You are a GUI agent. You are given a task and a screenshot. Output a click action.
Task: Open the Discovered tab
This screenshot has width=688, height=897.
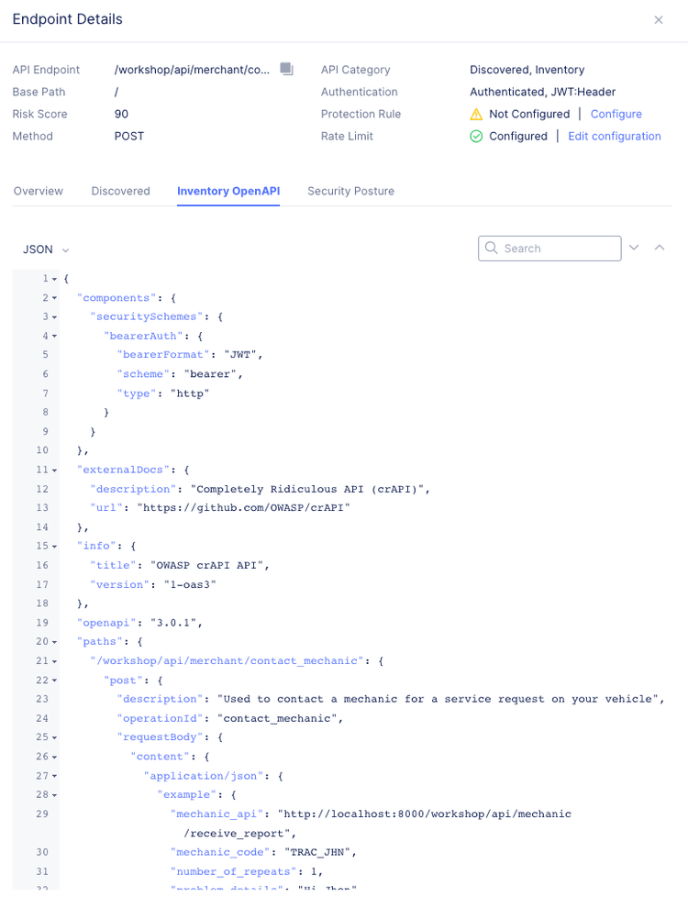click(120, 191)
